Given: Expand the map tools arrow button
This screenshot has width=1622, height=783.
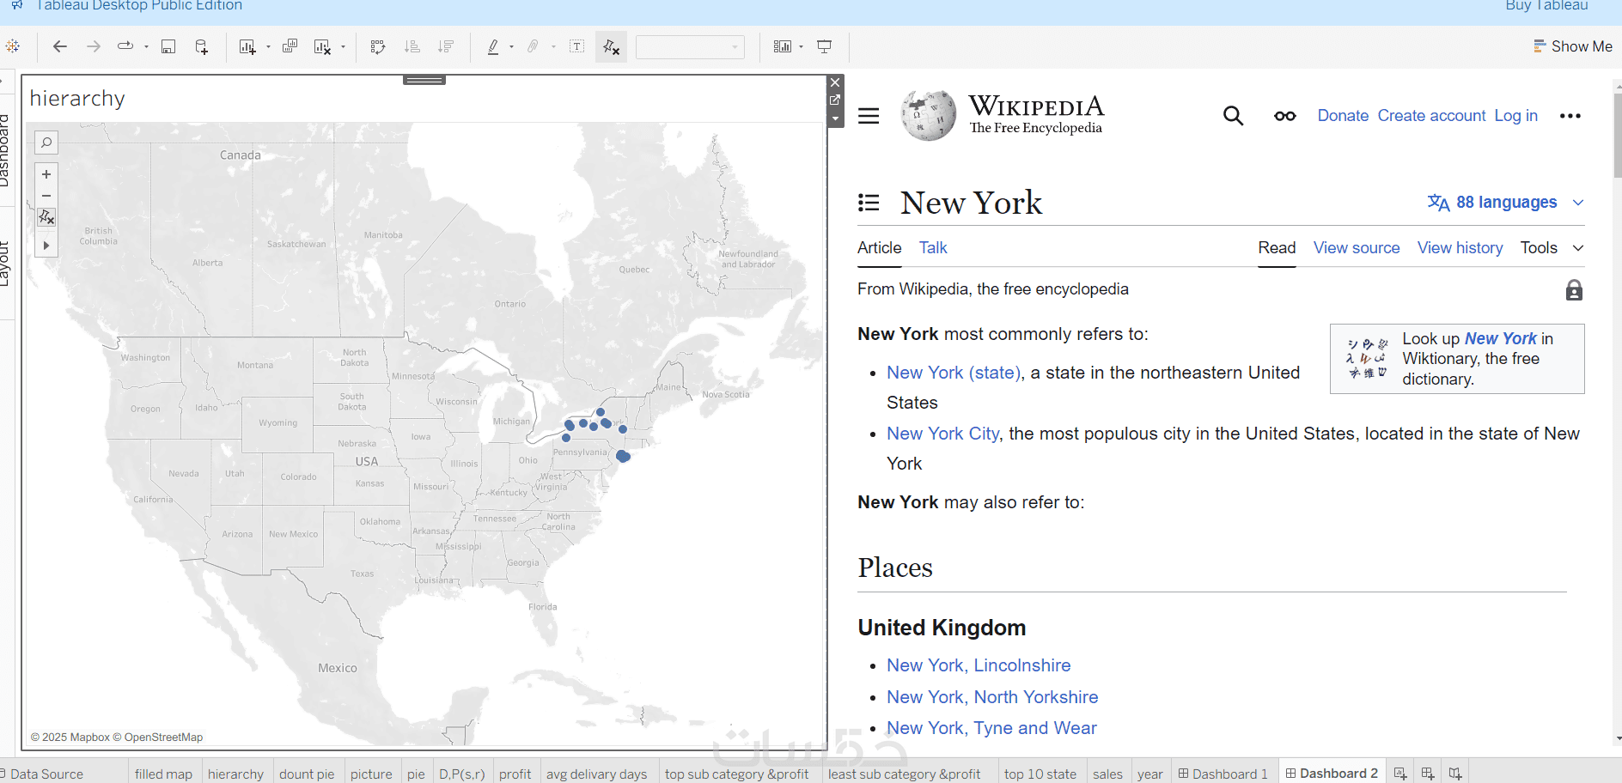Looking at the screenshot, I should [46, 246].
